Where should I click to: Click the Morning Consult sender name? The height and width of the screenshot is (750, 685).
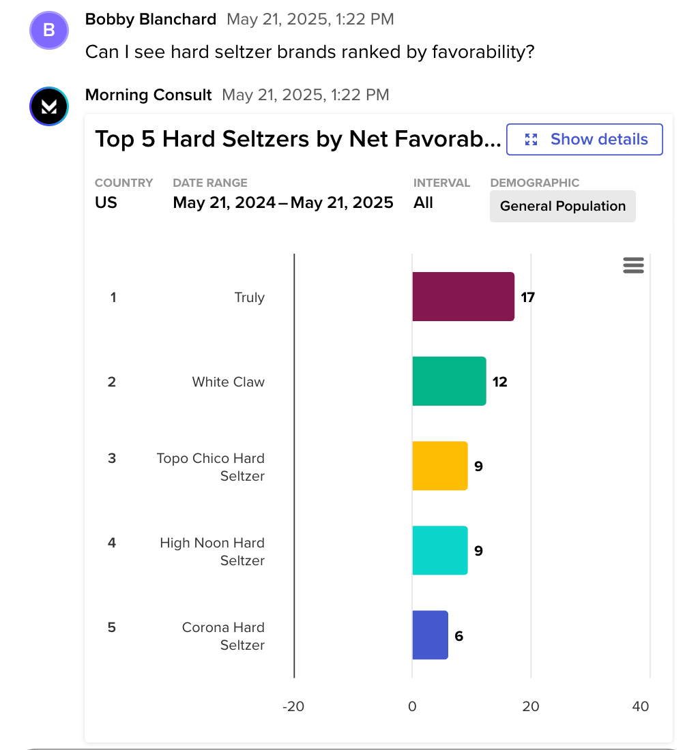pos(148,95)
